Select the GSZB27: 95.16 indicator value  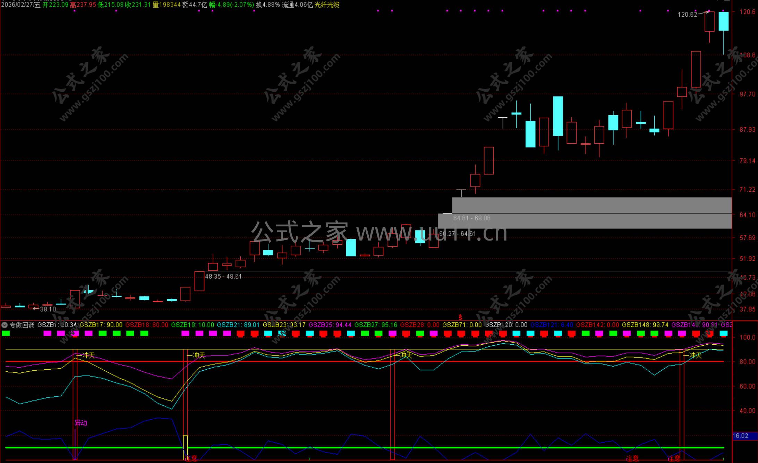pyautogui.click(x=376, y=325)
